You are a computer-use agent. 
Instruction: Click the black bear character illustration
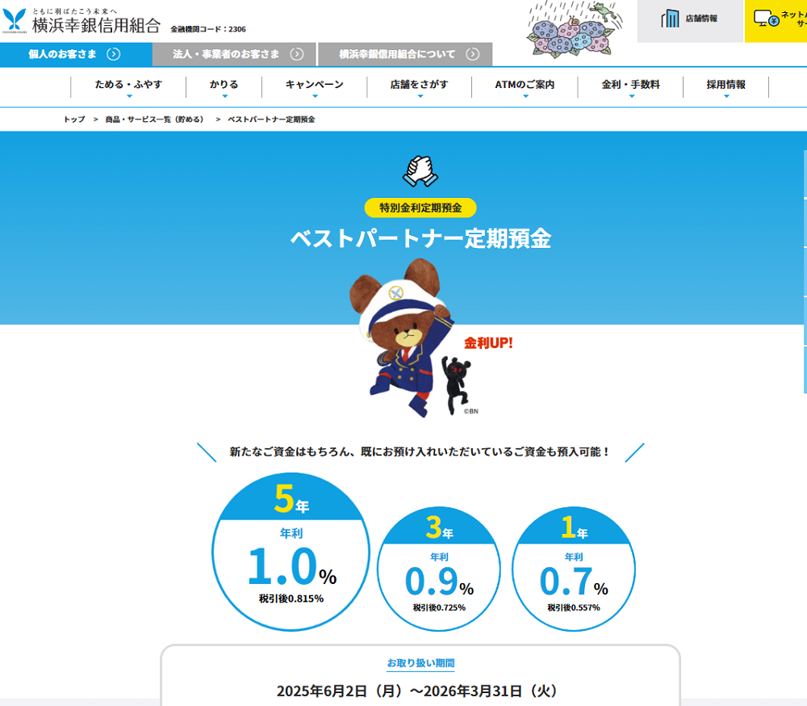pyautogui.click(x=456, y=384)
